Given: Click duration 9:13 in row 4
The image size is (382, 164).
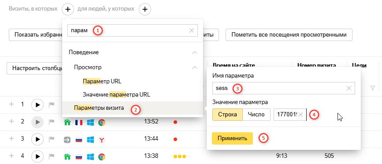Looking at the screenshot, I should [x=282, y=156].
